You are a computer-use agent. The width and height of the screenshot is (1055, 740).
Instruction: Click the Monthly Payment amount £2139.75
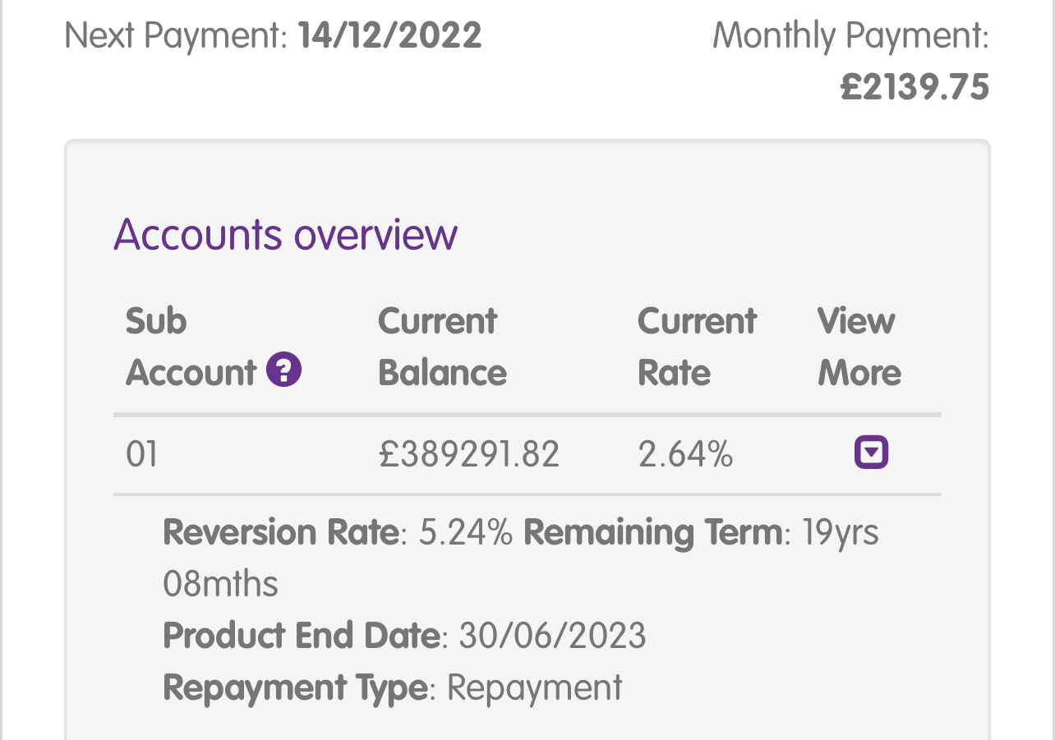(x=914, y=87)
